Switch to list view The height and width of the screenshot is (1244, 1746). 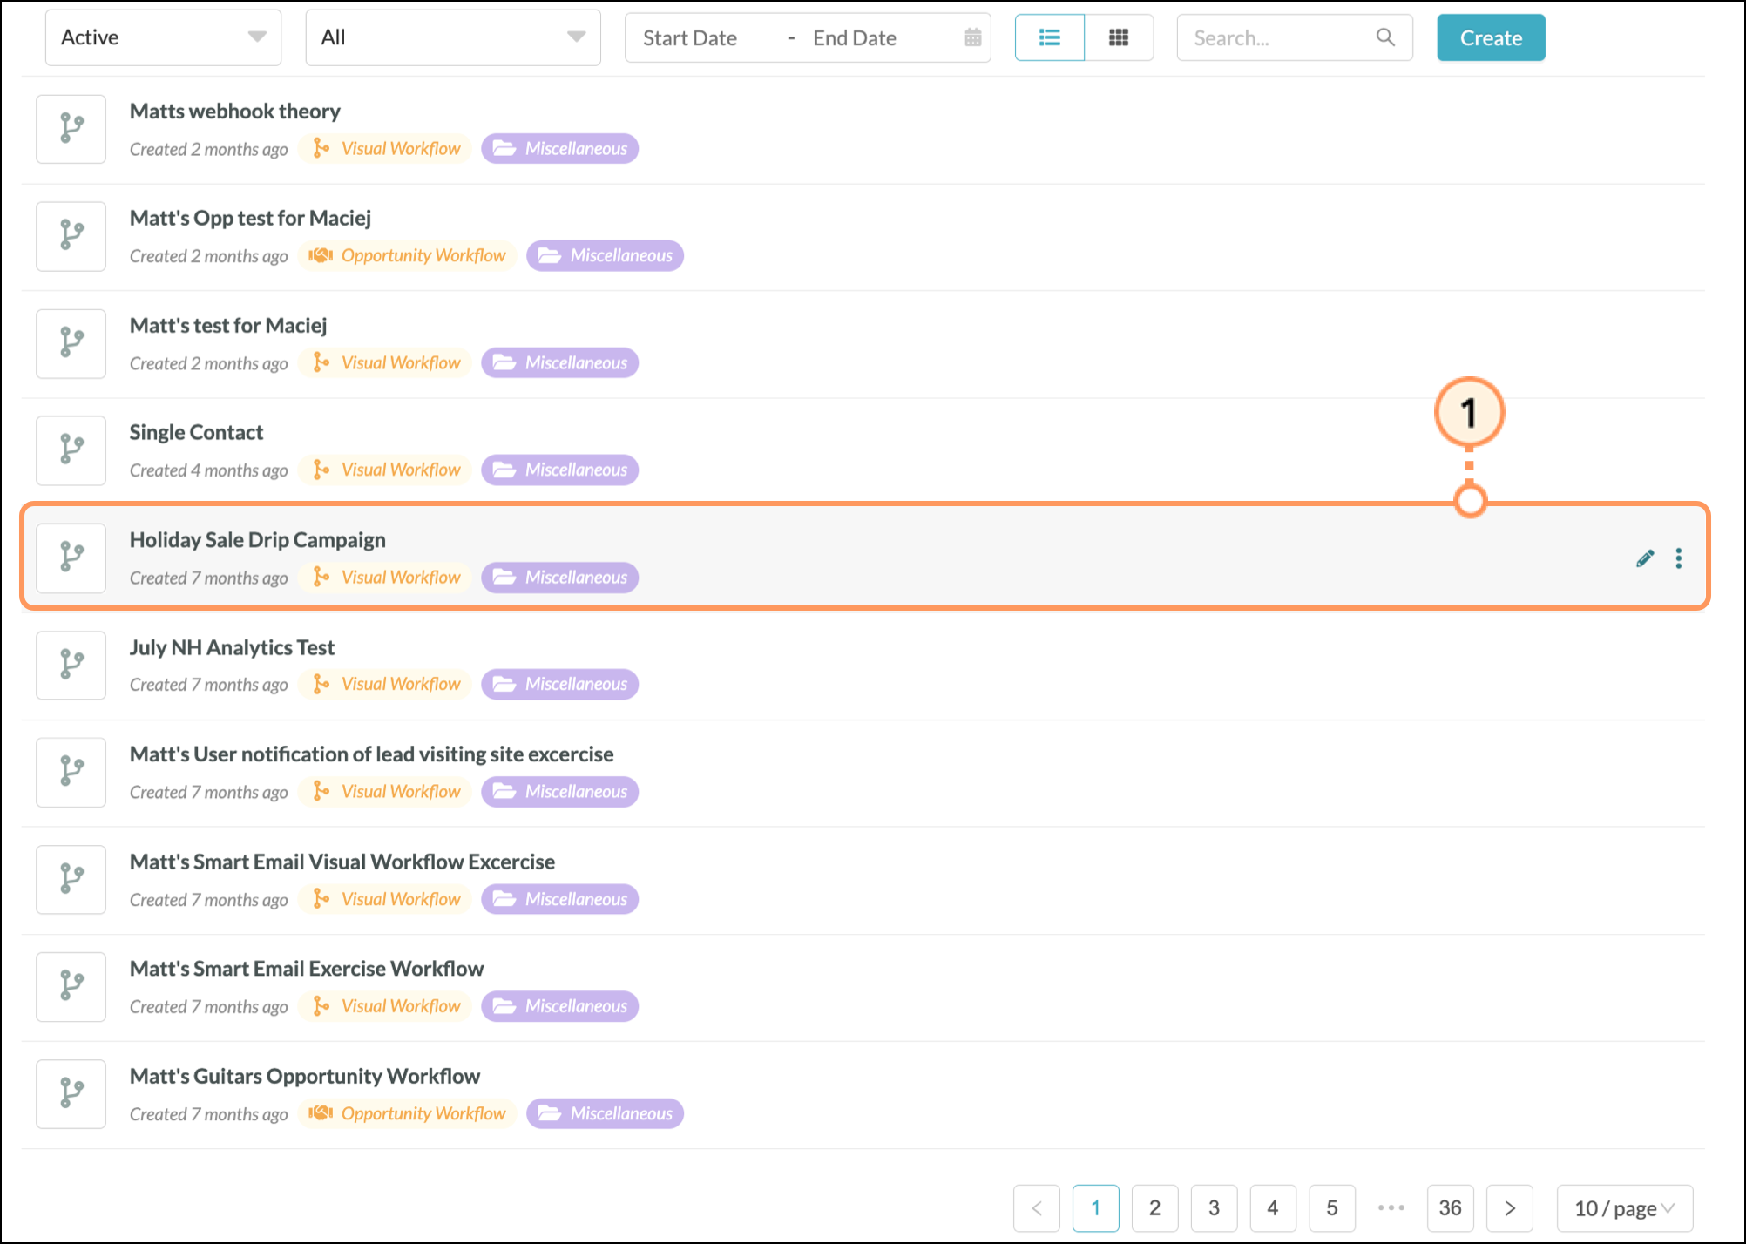pos(1050,37)
